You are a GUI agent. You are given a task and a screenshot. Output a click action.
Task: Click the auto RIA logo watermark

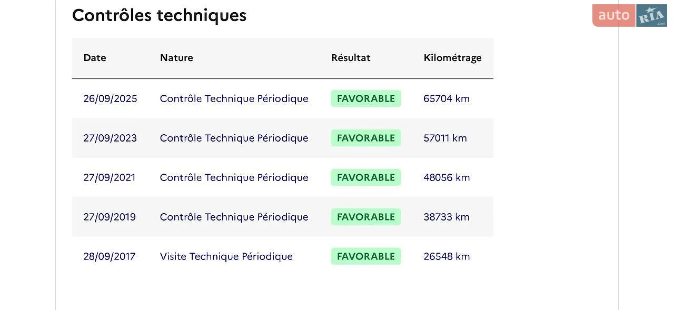[x=629, y=15]
